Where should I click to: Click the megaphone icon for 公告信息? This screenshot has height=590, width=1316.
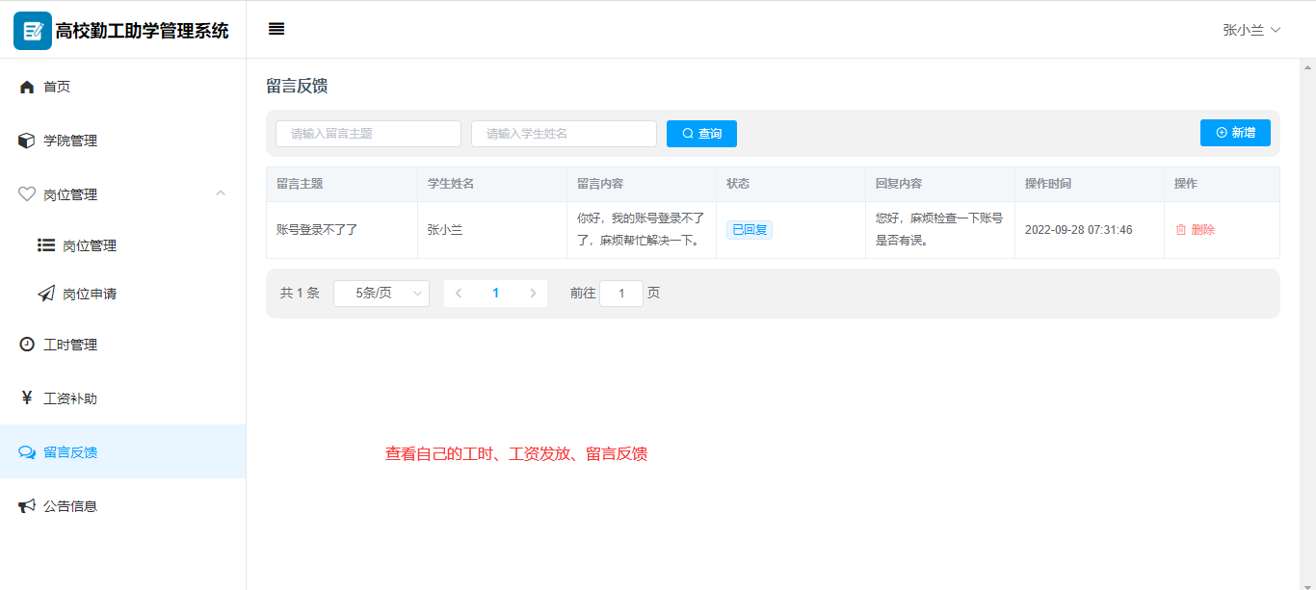[x=27, y=506]
